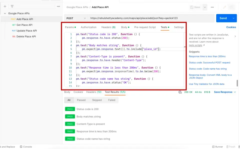The height and width of the screenshot is (149, 240).
Task: Open the Save Response dropdown
Action: [225, 92]
